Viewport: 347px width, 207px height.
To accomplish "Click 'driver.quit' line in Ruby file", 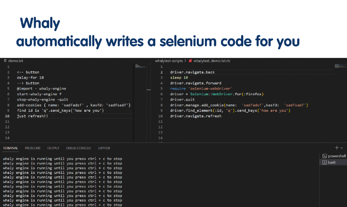I will pyautogui.click(x=182, y=99).
